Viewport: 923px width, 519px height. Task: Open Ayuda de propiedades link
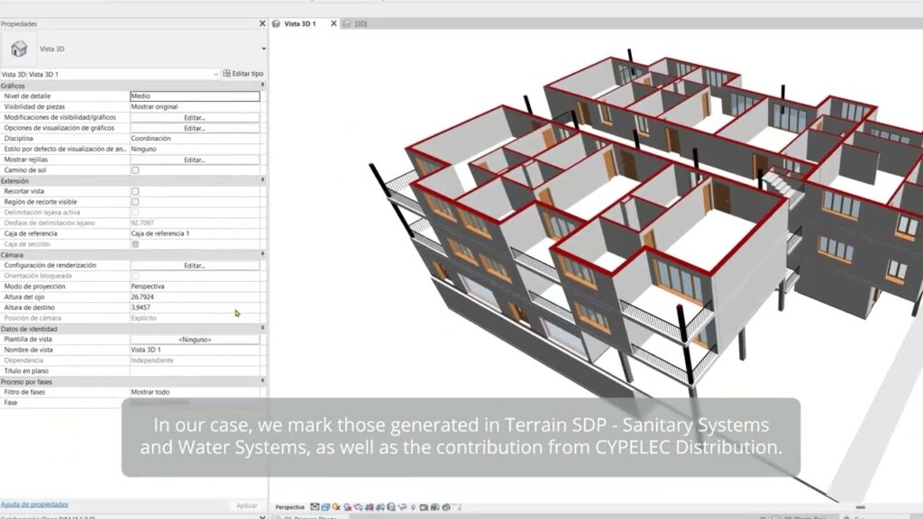tap(34, 505)
